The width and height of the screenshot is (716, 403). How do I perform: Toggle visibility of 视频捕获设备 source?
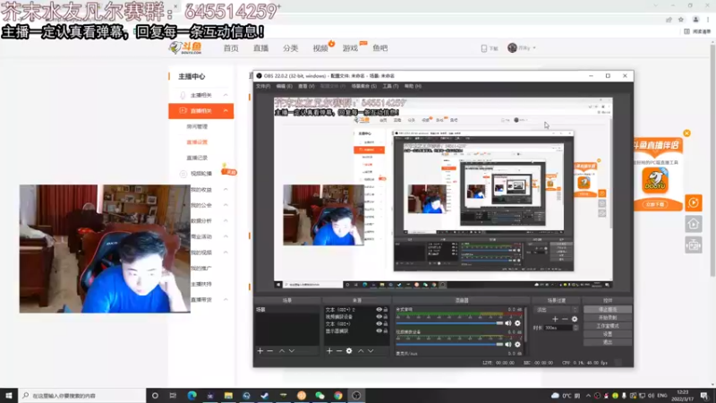click(x=379, y=317)
